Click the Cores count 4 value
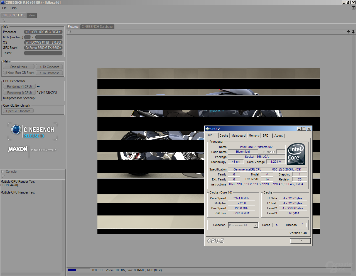The width and height of the screenshot is (356, 276). 277,225
